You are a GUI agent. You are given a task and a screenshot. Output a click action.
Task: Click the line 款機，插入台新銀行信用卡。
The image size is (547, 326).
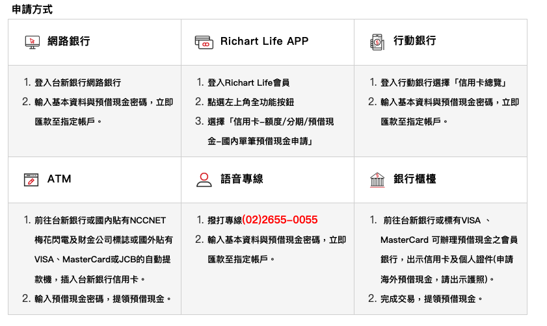[90, 279]
